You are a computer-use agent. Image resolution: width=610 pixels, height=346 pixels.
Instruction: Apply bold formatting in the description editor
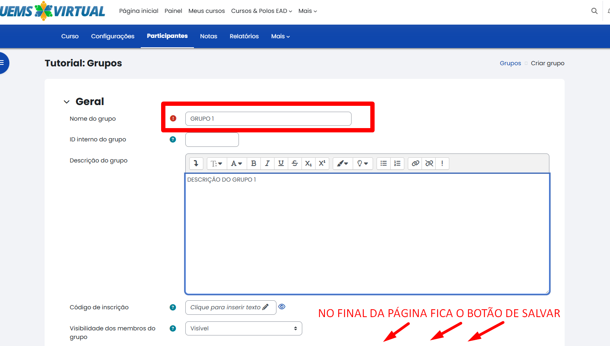point(253,163)
